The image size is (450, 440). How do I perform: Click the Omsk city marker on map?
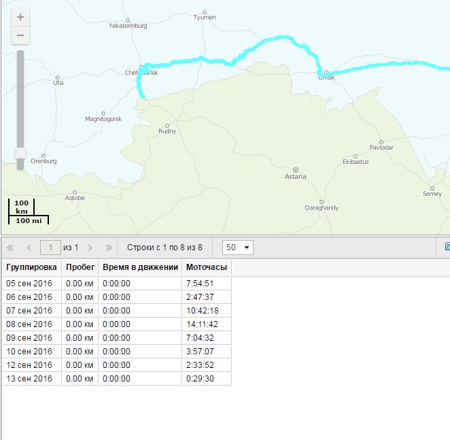click(x=326, y=71)
